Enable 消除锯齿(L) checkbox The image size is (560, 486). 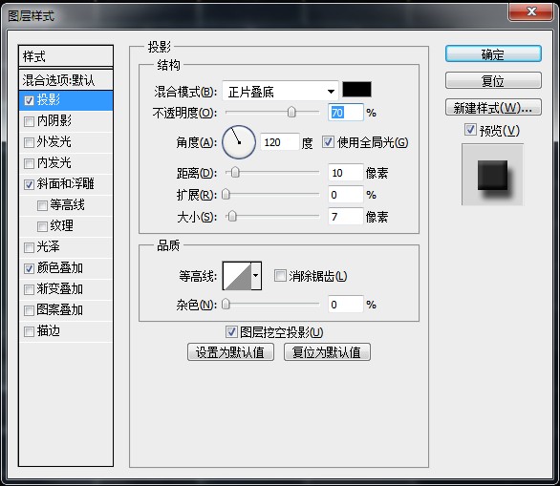click(x=280, y=276)
